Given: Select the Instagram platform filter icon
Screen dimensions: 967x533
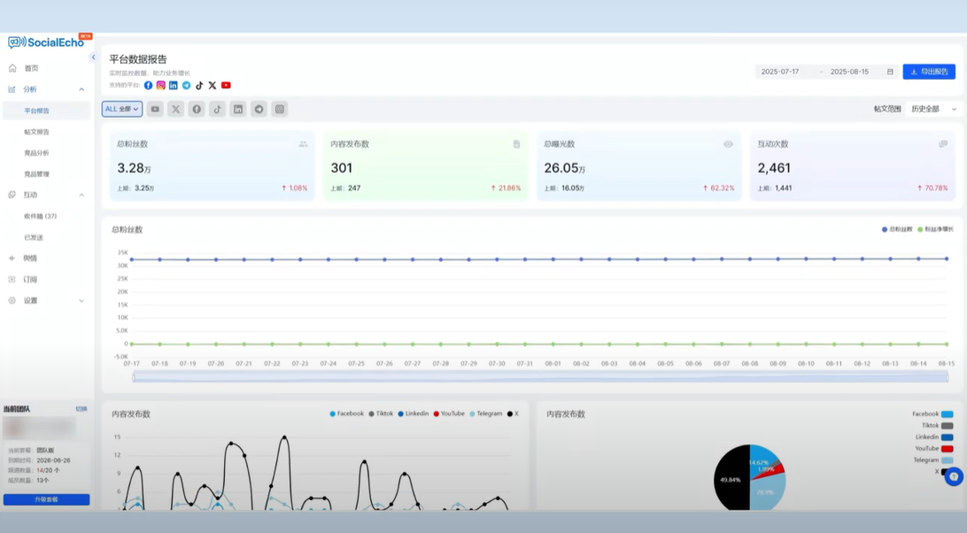Looking at the screenshot, I should [x=279, y=109].
